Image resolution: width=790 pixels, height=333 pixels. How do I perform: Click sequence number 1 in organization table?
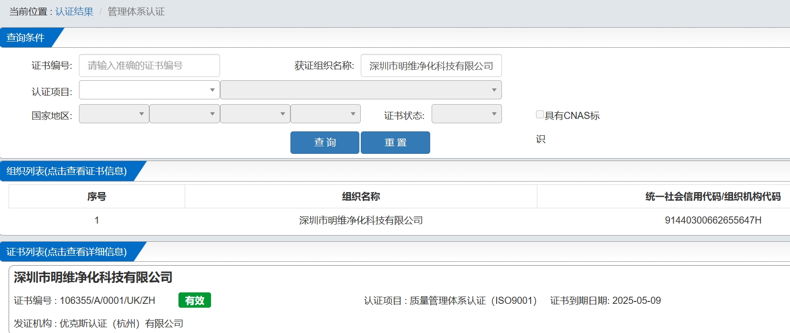[97, 220]
